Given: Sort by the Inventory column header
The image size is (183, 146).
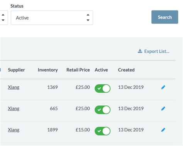Looking at the screenshot, I should 48,70.
